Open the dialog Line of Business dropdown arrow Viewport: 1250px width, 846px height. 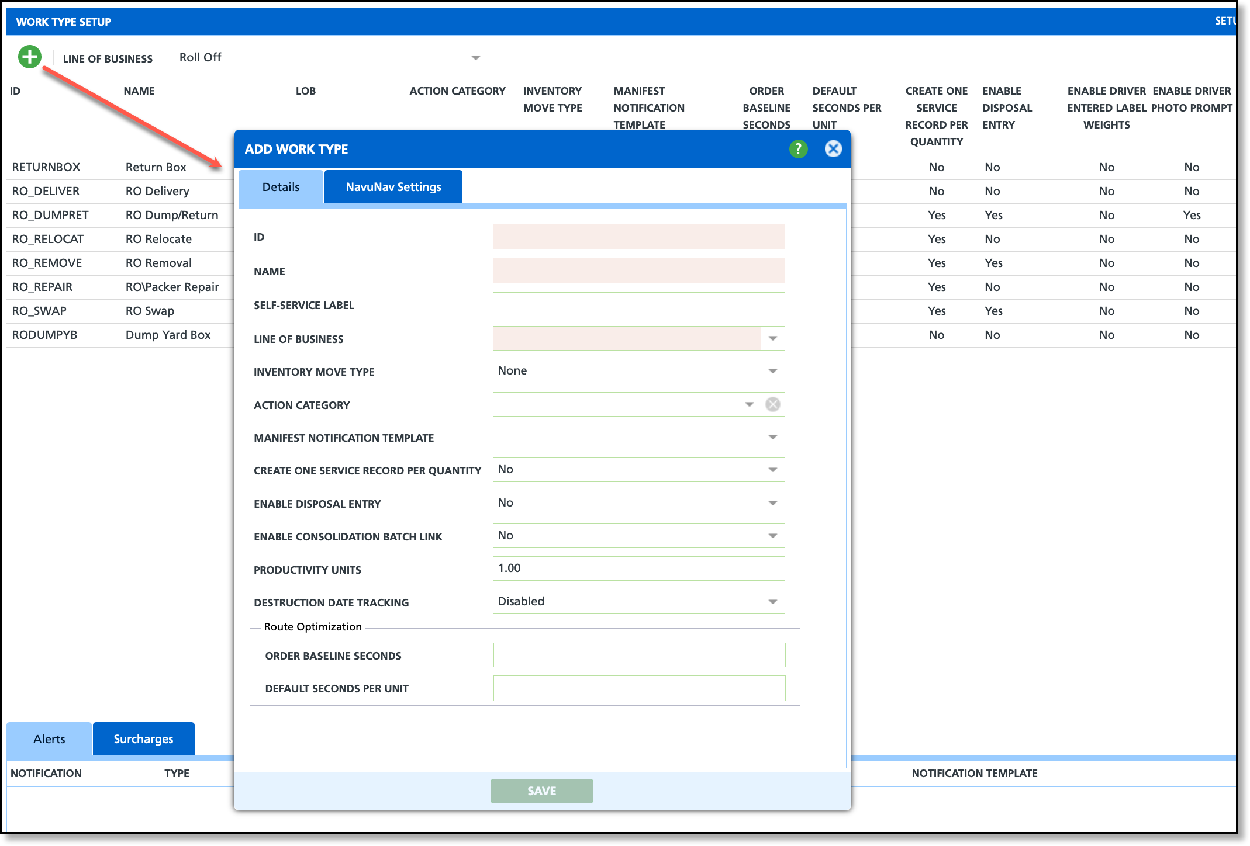pos(773,338)
